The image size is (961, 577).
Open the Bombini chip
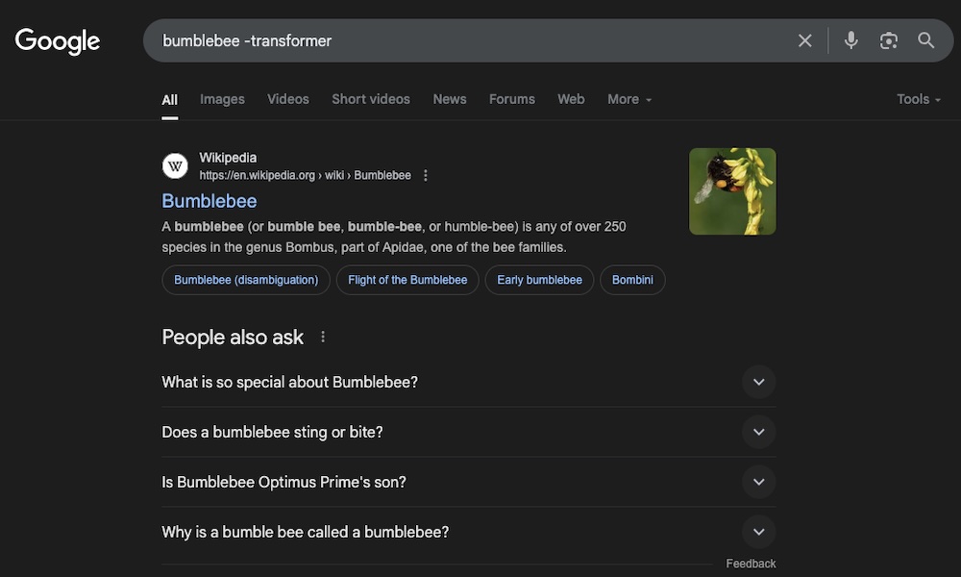(x=632, y=280)
